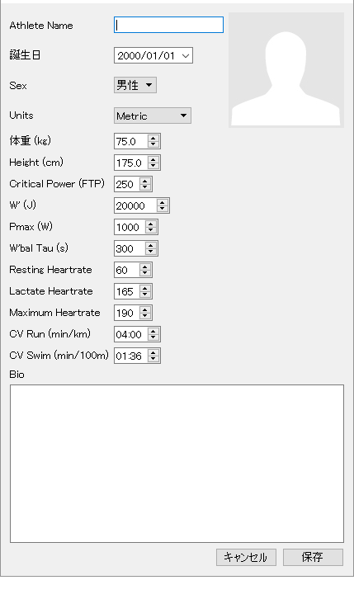Open the birthday date dropdown
This screenshot has height=599, width=354.
coord(186,56)
